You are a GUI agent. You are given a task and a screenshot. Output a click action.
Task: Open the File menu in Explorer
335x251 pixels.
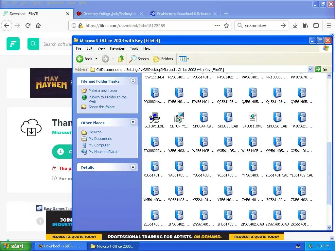(x=79, y=48)
